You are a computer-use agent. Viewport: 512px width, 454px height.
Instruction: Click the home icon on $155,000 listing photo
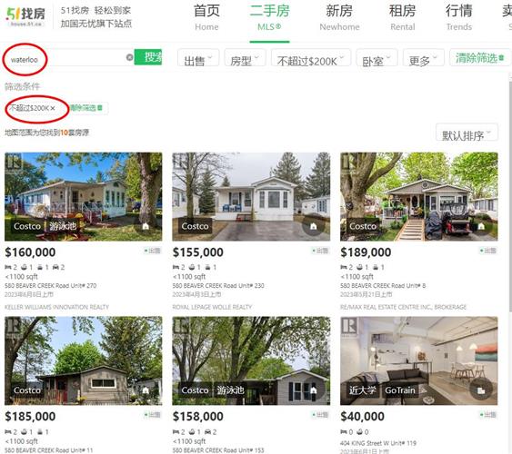coord(313,226)
